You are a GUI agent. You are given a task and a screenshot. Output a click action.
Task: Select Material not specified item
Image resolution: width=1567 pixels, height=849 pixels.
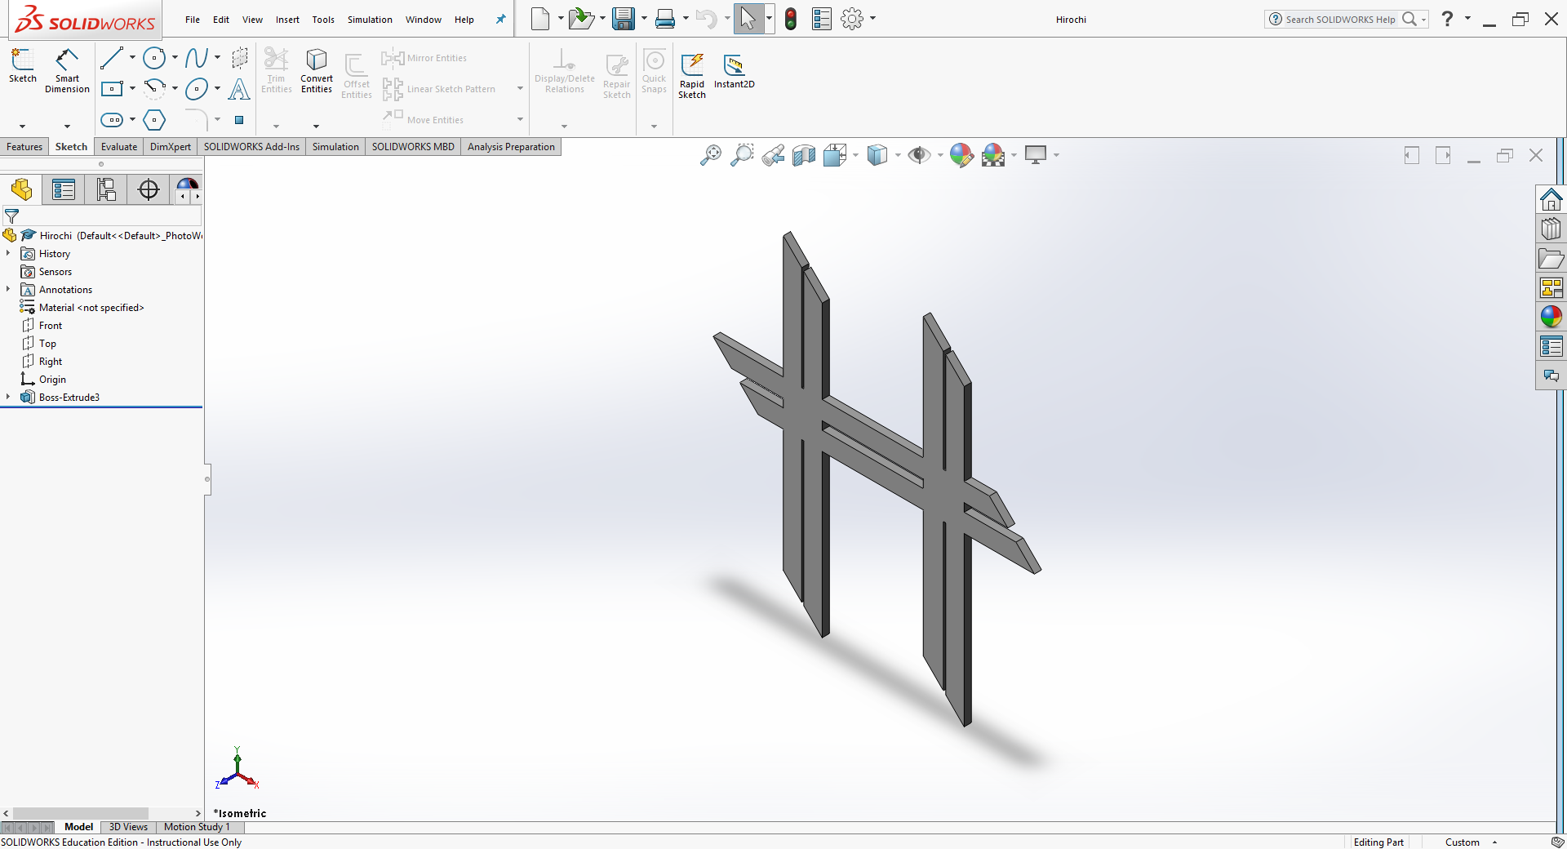click(x=91, y=308)
